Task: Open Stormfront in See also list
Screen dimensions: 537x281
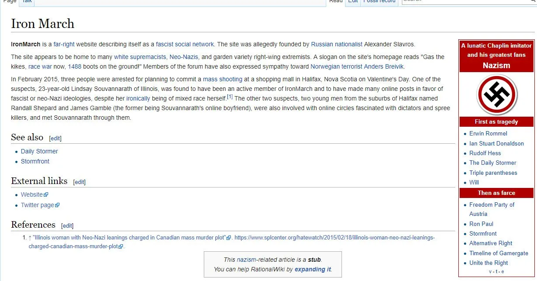Action: tap(35, 161)
